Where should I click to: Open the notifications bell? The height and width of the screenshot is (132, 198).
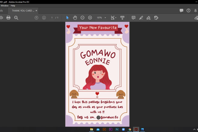(x=196, y=10)
